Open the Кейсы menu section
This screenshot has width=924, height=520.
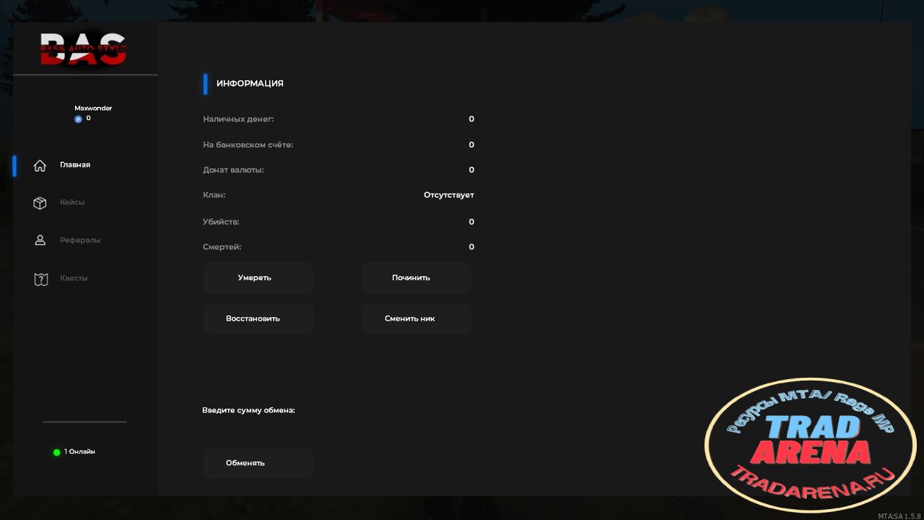pos(72,202)
